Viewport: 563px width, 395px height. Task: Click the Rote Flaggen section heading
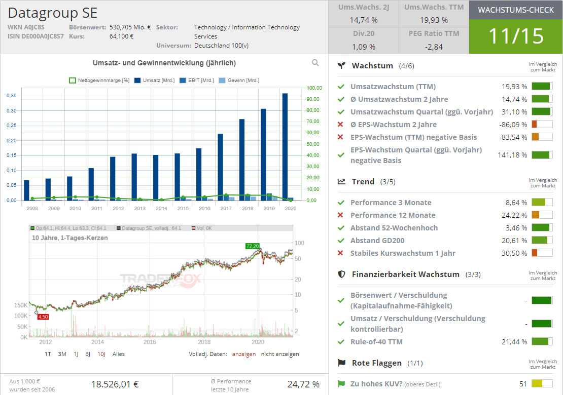pos(377,363)
